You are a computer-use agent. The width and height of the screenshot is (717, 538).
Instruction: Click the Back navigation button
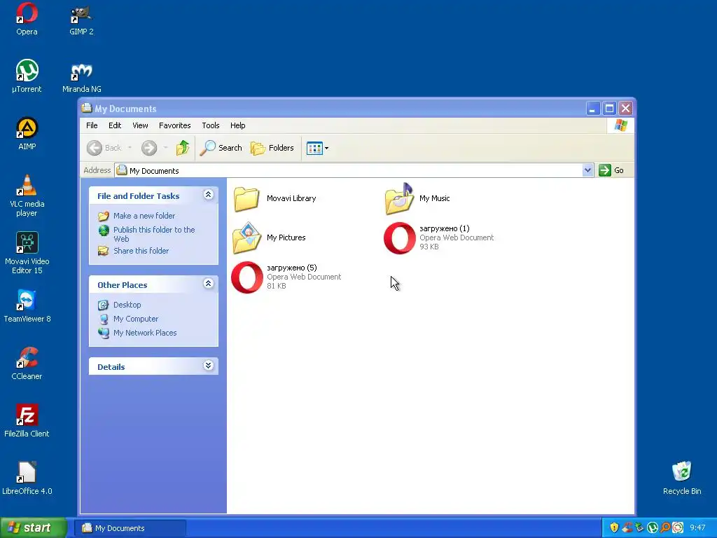[104, 148]
